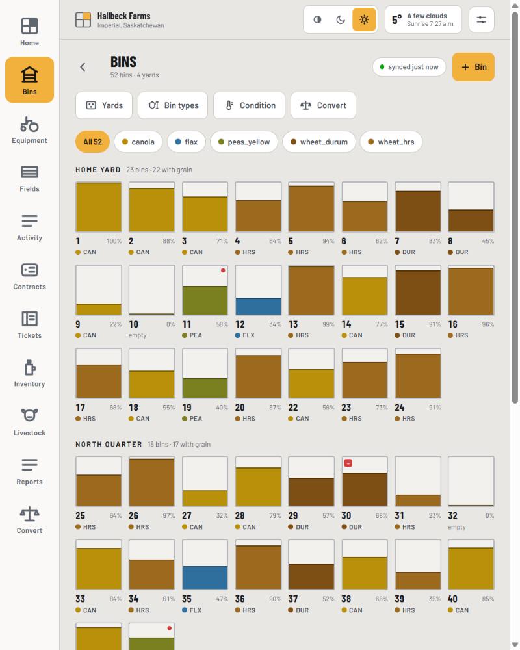Click the red alert dot on bin 11
520x650 pixels.
pos(223,270)
